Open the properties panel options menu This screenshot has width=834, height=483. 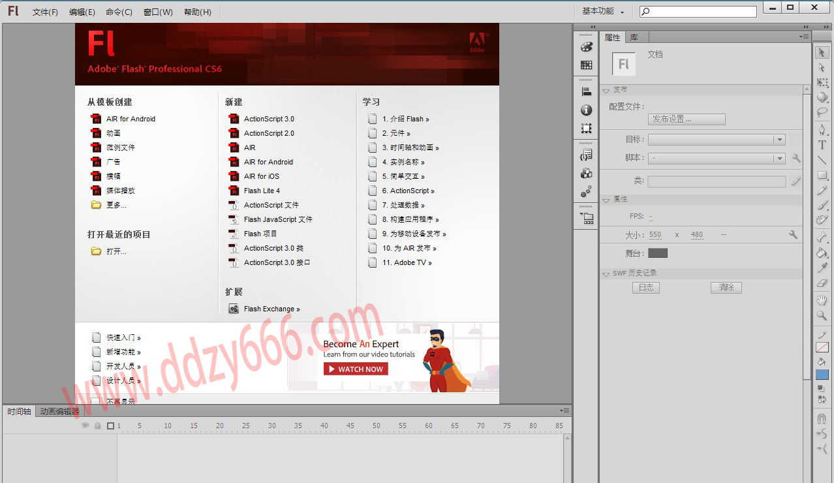(x=803, y=37)
